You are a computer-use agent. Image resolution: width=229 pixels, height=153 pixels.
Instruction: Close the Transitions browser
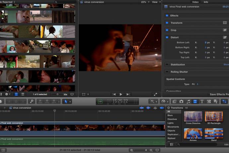click(169, 108)
